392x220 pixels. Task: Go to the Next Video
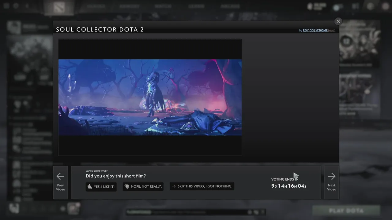331,182
